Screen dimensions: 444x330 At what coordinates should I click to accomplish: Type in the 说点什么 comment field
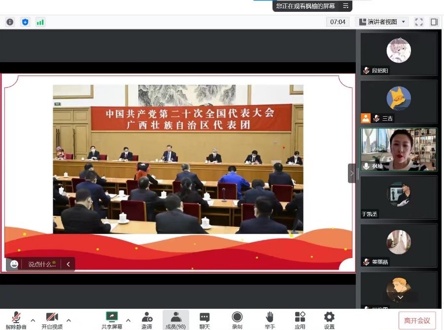pyautogui.click(x=41, y=264)
